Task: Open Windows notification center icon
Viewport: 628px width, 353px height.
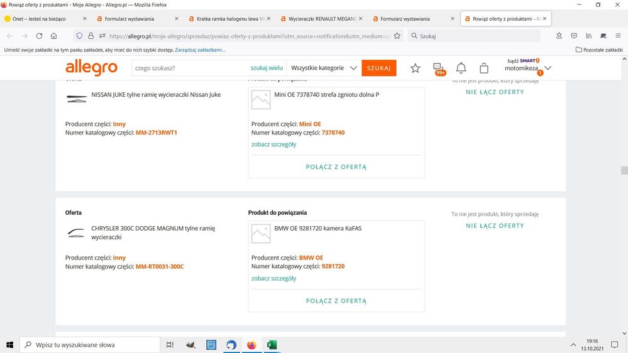Action: 614,345
